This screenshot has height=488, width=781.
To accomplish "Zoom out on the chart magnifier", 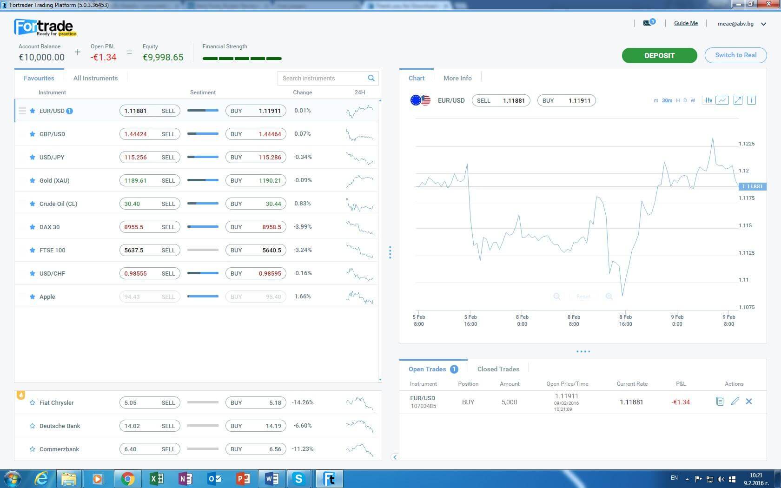I will point(556,297).
